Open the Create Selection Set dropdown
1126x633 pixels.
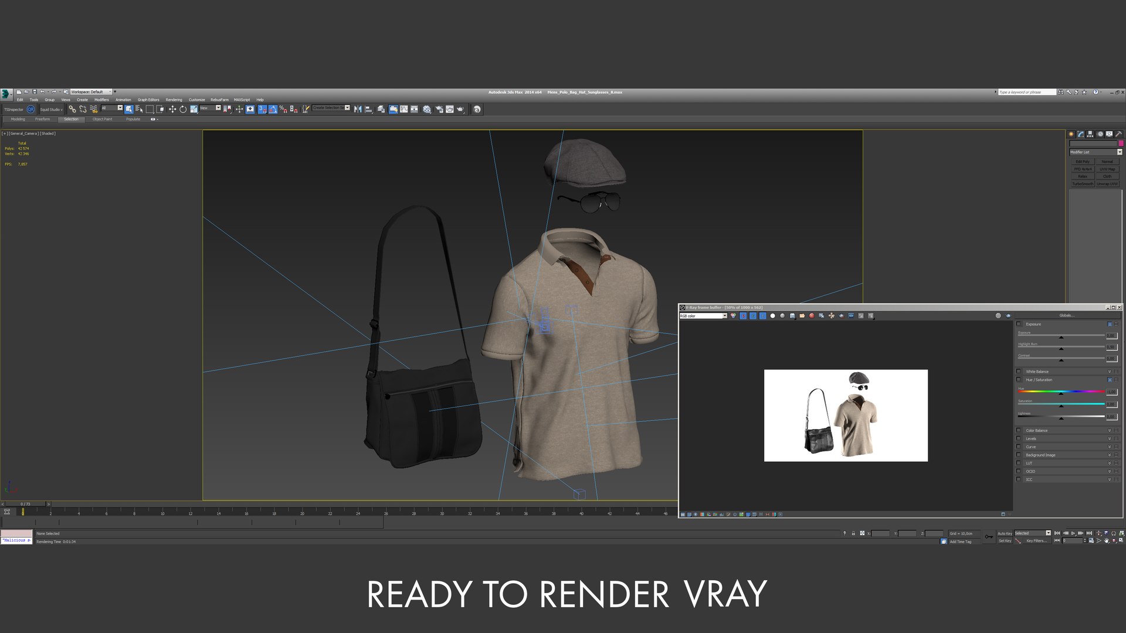[x=331, y=108]
